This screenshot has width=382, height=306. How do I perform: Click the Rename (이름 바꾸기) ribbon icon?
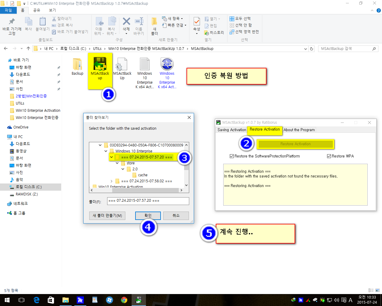[139, 26]
